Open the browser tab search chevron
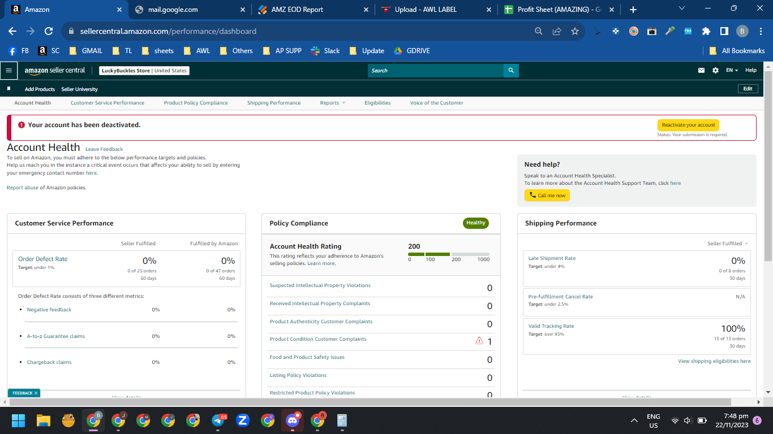The height and width of the screenshot is (434, 773). pyautogui.click(x=681, y=8)
